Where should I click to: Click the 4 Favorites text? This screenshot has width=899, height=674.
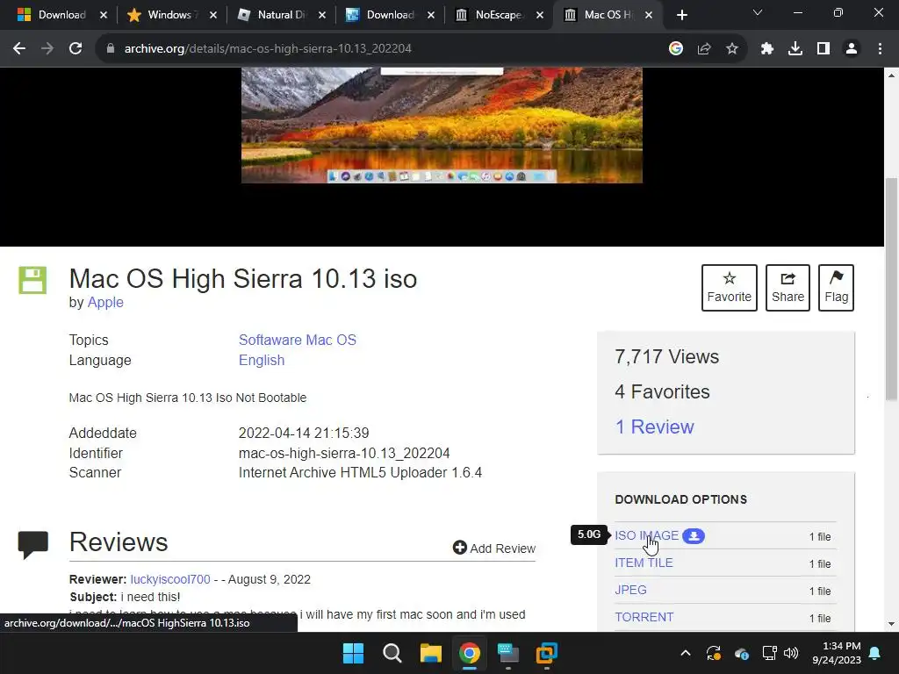662,391
